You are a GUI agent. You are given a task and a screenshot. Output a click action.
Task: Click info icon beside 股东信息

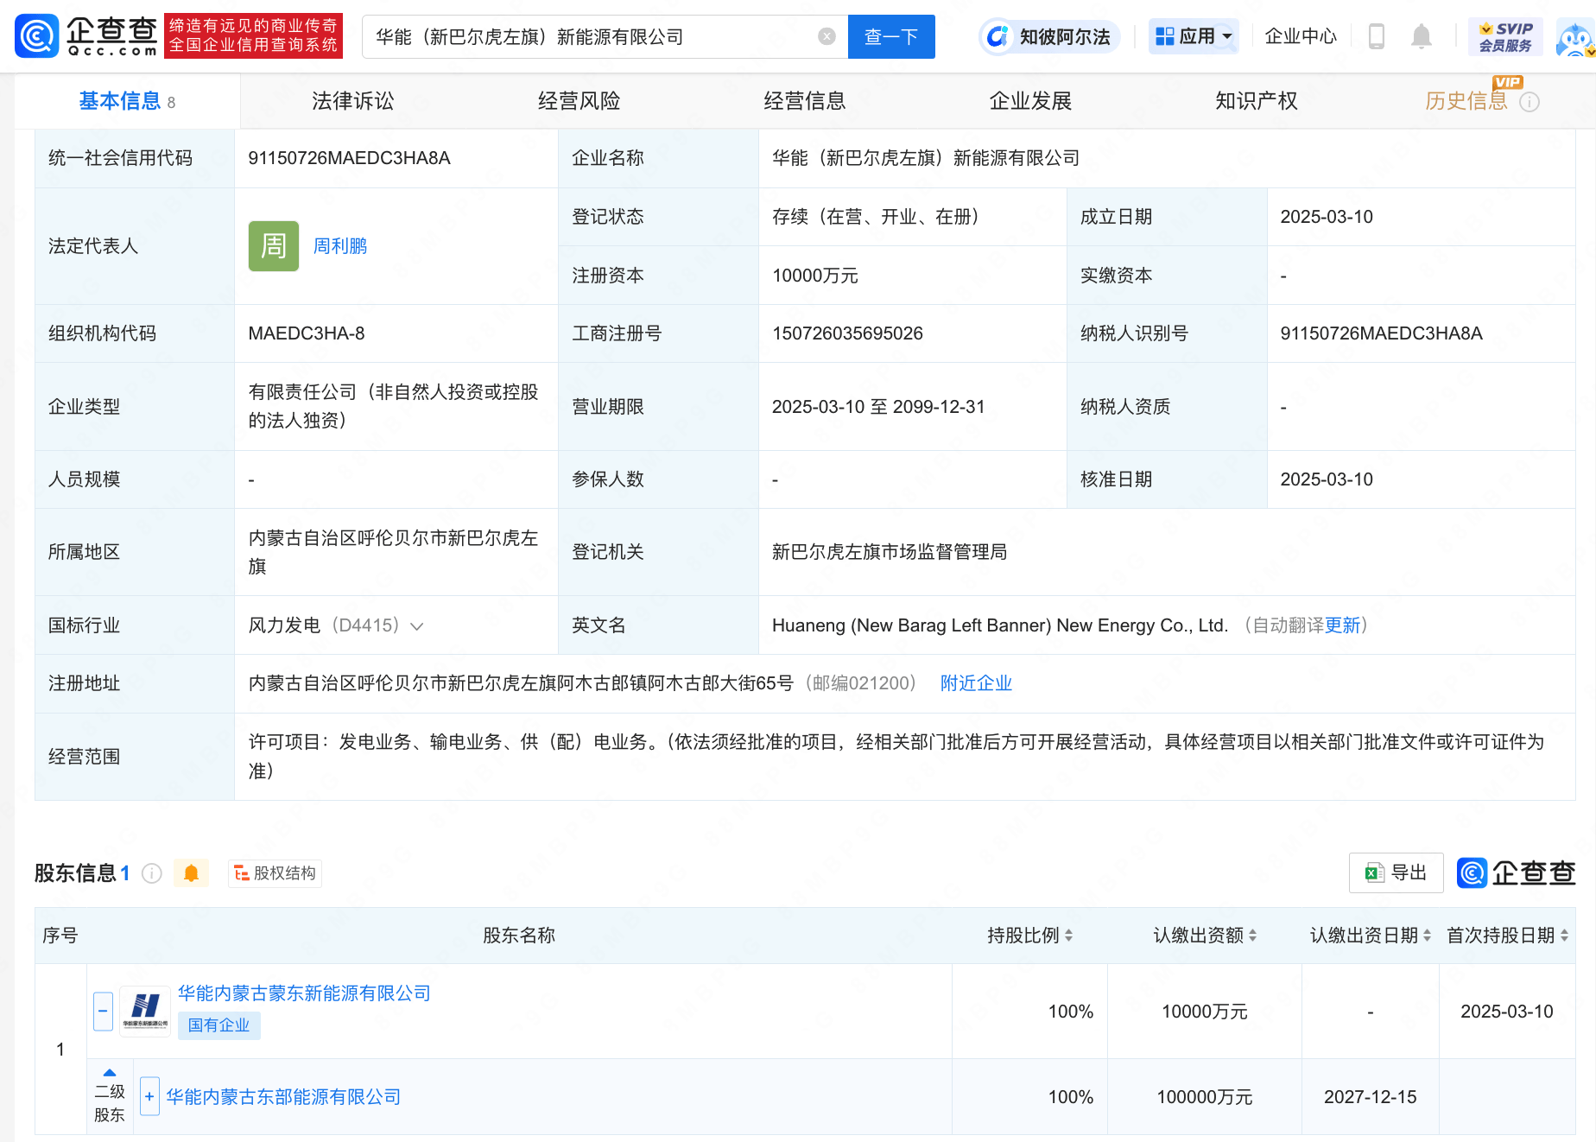pos(152,873)
